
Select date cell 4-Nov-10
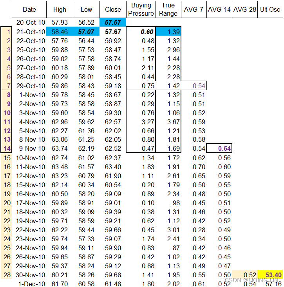pyautogui.click(x=32, y=122)
